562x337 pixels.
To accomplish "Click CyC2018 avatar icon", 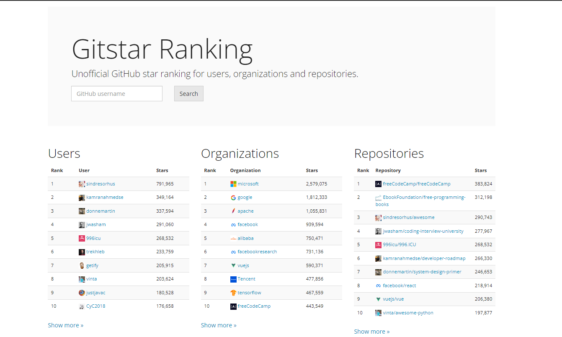I will (x=82, y=306).
